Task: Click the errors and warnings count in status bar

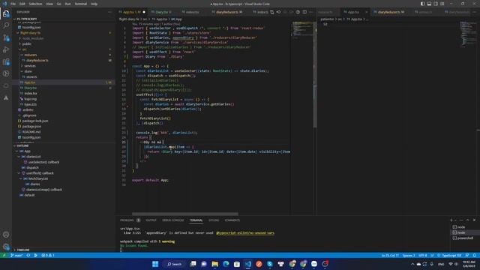Action: (x=48, y=255)
